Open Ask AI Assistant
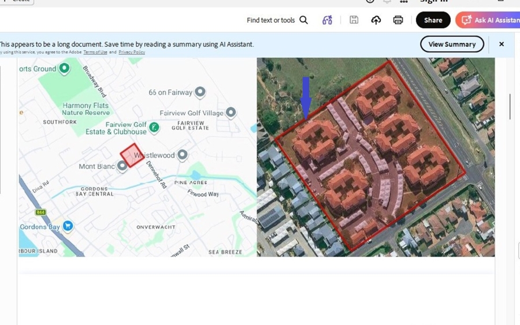Viewport: 520px width, 325px height. pos(489,20)
